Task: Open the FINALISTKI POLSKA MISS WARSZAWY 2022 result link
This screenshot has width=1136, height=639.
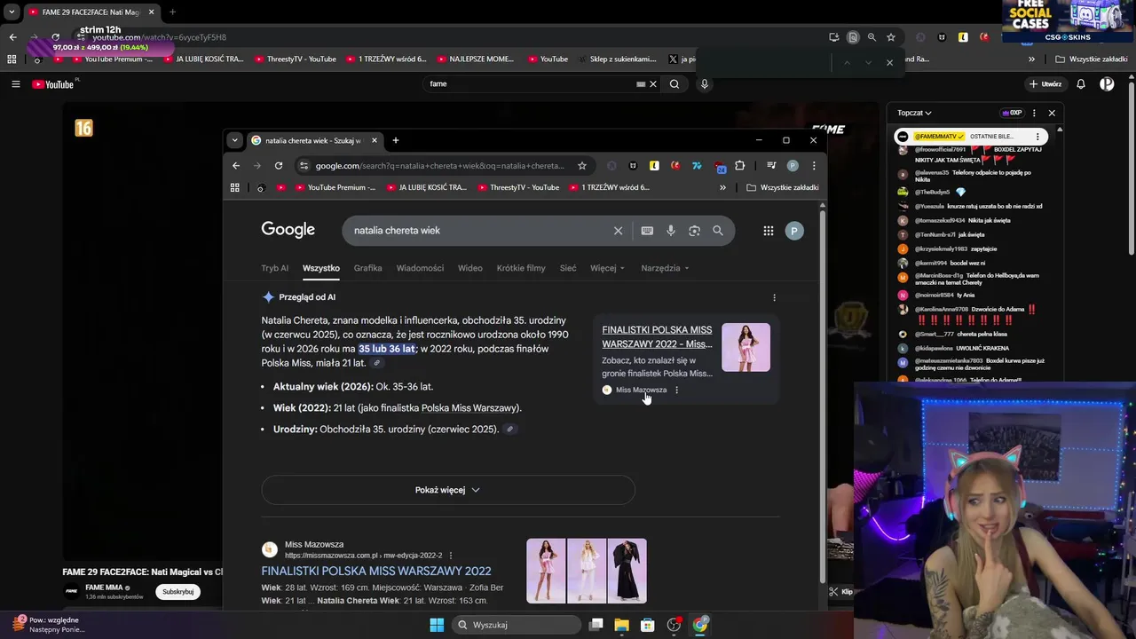Action: [x=376, y=571]
